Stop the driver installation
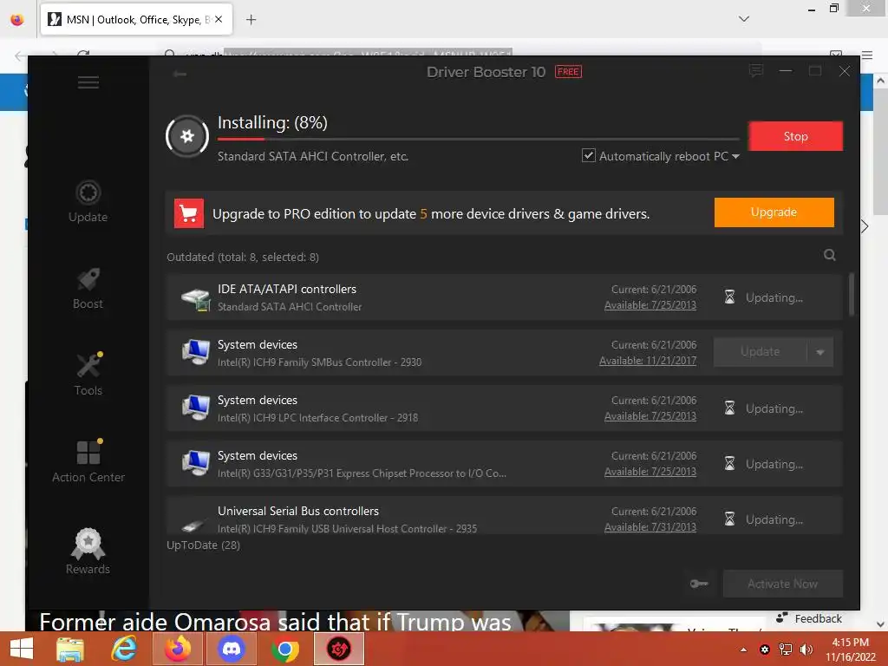The height and width of the screenshot is (666, 888). pyautogui.click(x=796, y=136)
